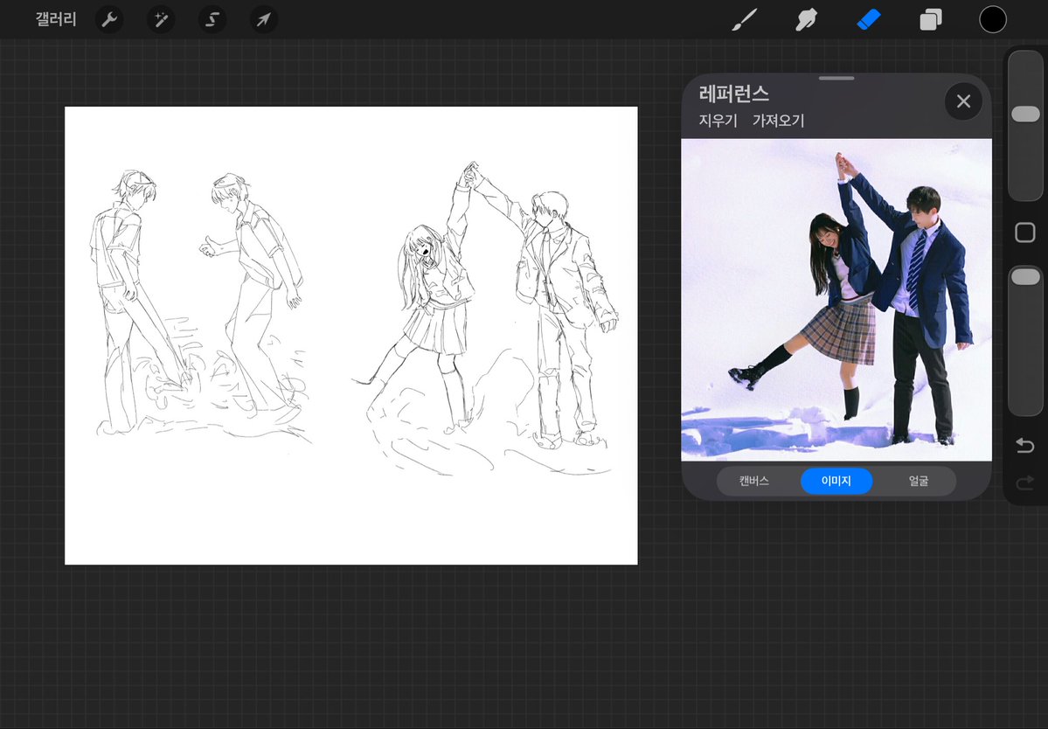This screenshot has width=1048, height=729.
Task: Switch reference source to 이미지
Action: pyautogui.click(x=836, y=481)
